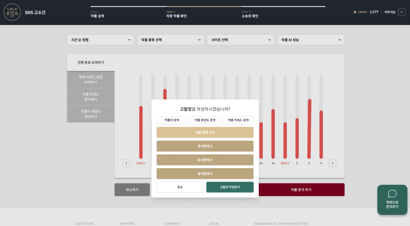Select the 악플 캡쳐 사진 option

205,133
